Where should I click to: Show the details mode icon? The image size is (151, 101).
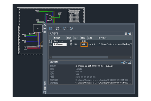tap(122, 62)
